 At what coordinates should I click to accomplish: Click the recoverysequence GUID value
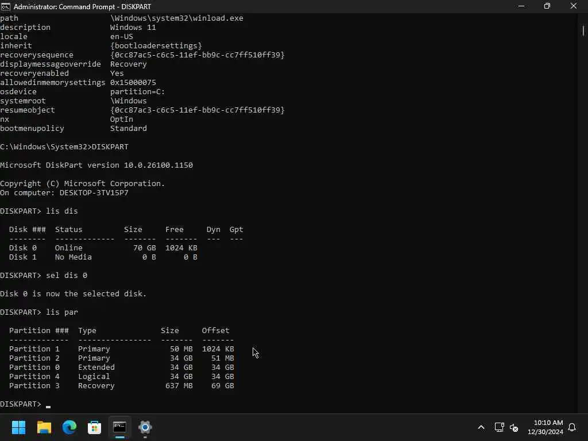(198, 55)
